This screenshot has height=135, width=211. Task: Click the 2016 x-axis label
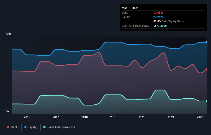[x=27, y=117]
